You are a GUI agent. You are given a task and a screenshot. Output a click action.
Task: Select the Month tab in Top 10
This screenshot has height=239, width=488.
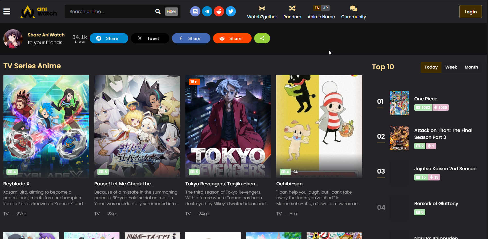(x=471, y=67)
